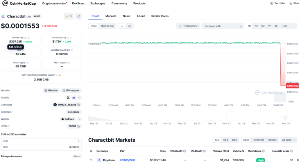299x162 pixels.
Task: Toggle LOG scale on chart
Action: tap(285, 26)
